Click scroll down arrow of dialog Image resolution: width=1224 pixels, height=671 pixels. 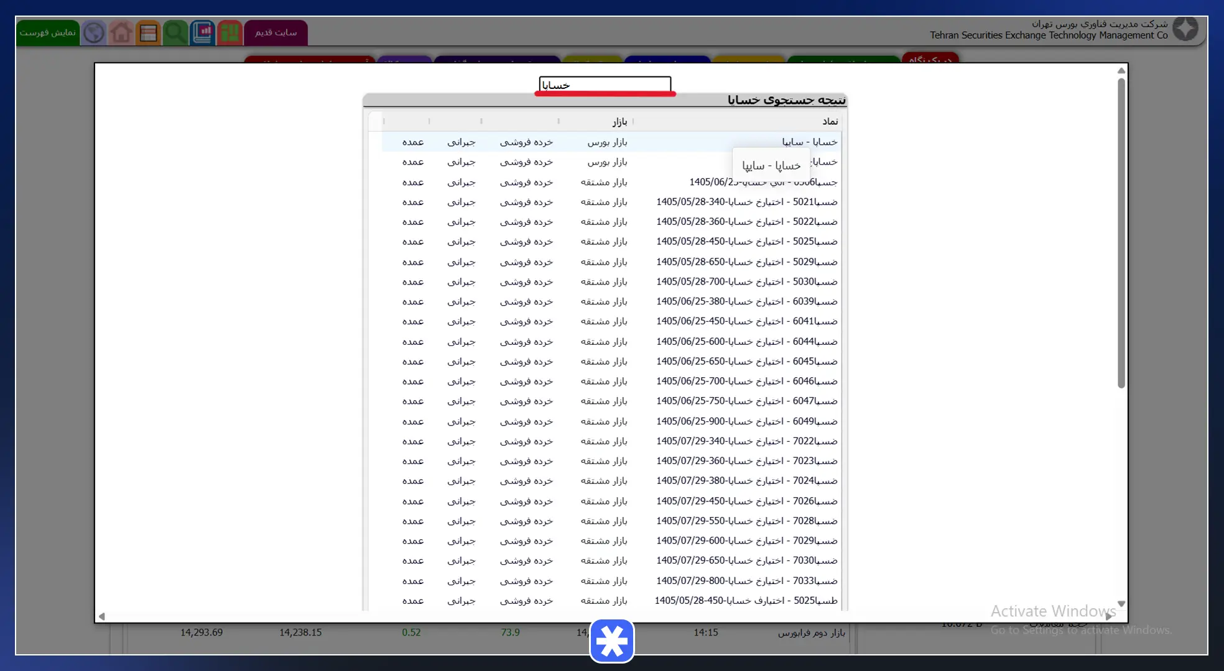[x=1121, y=604]
